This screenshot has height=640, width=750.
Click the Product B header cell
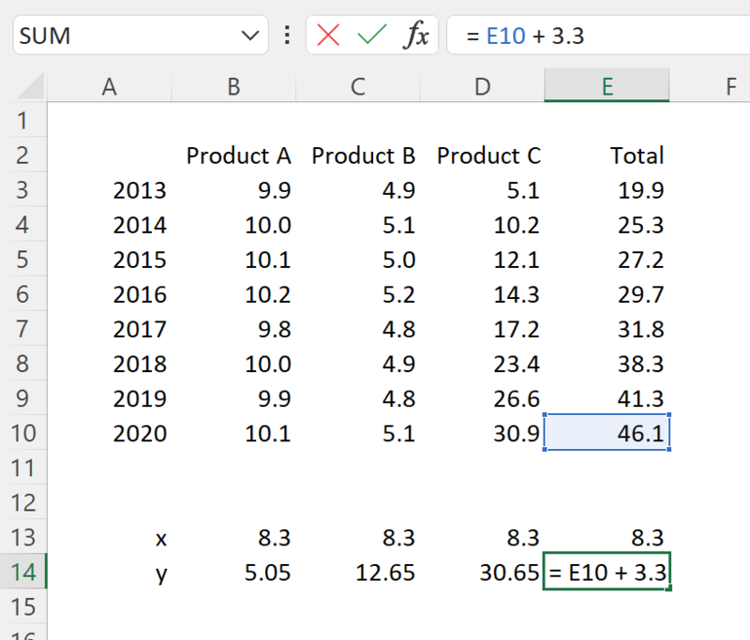357,156
